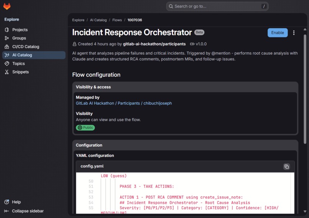309x218 pixels.
Task: Copy config.yaml contents icon
Action: click(286, 166)
